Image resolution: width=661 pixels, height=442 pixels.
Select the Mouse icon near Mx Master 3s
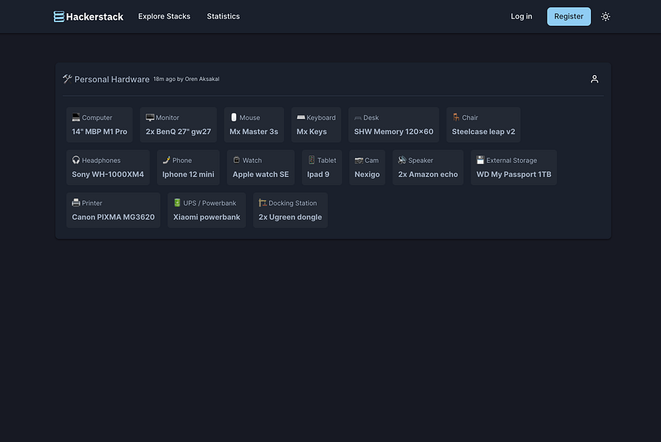coord(232,117)
